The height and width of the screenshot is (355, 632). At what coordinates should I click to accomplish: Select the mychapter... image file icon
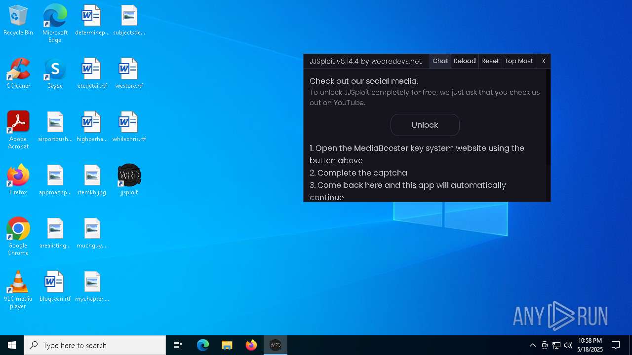pos(92,287)
